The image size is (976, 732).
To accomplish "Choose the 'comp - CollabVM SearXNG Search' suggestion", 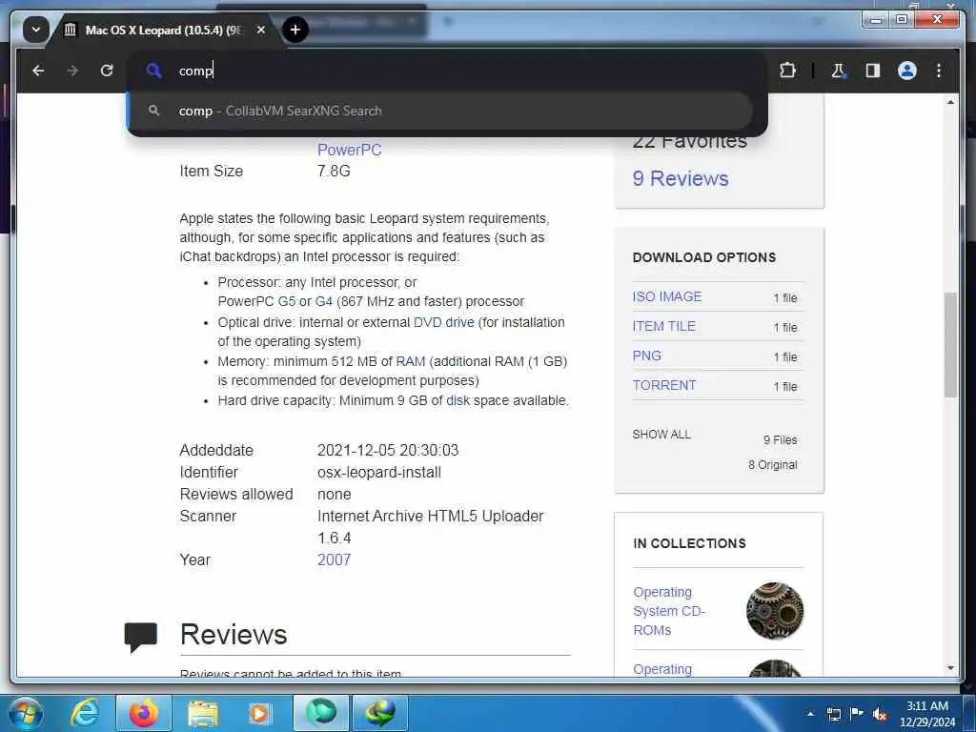I will tap(440, 111).
